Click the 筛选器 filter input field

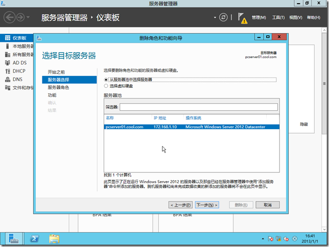click(x=199, y=107)
